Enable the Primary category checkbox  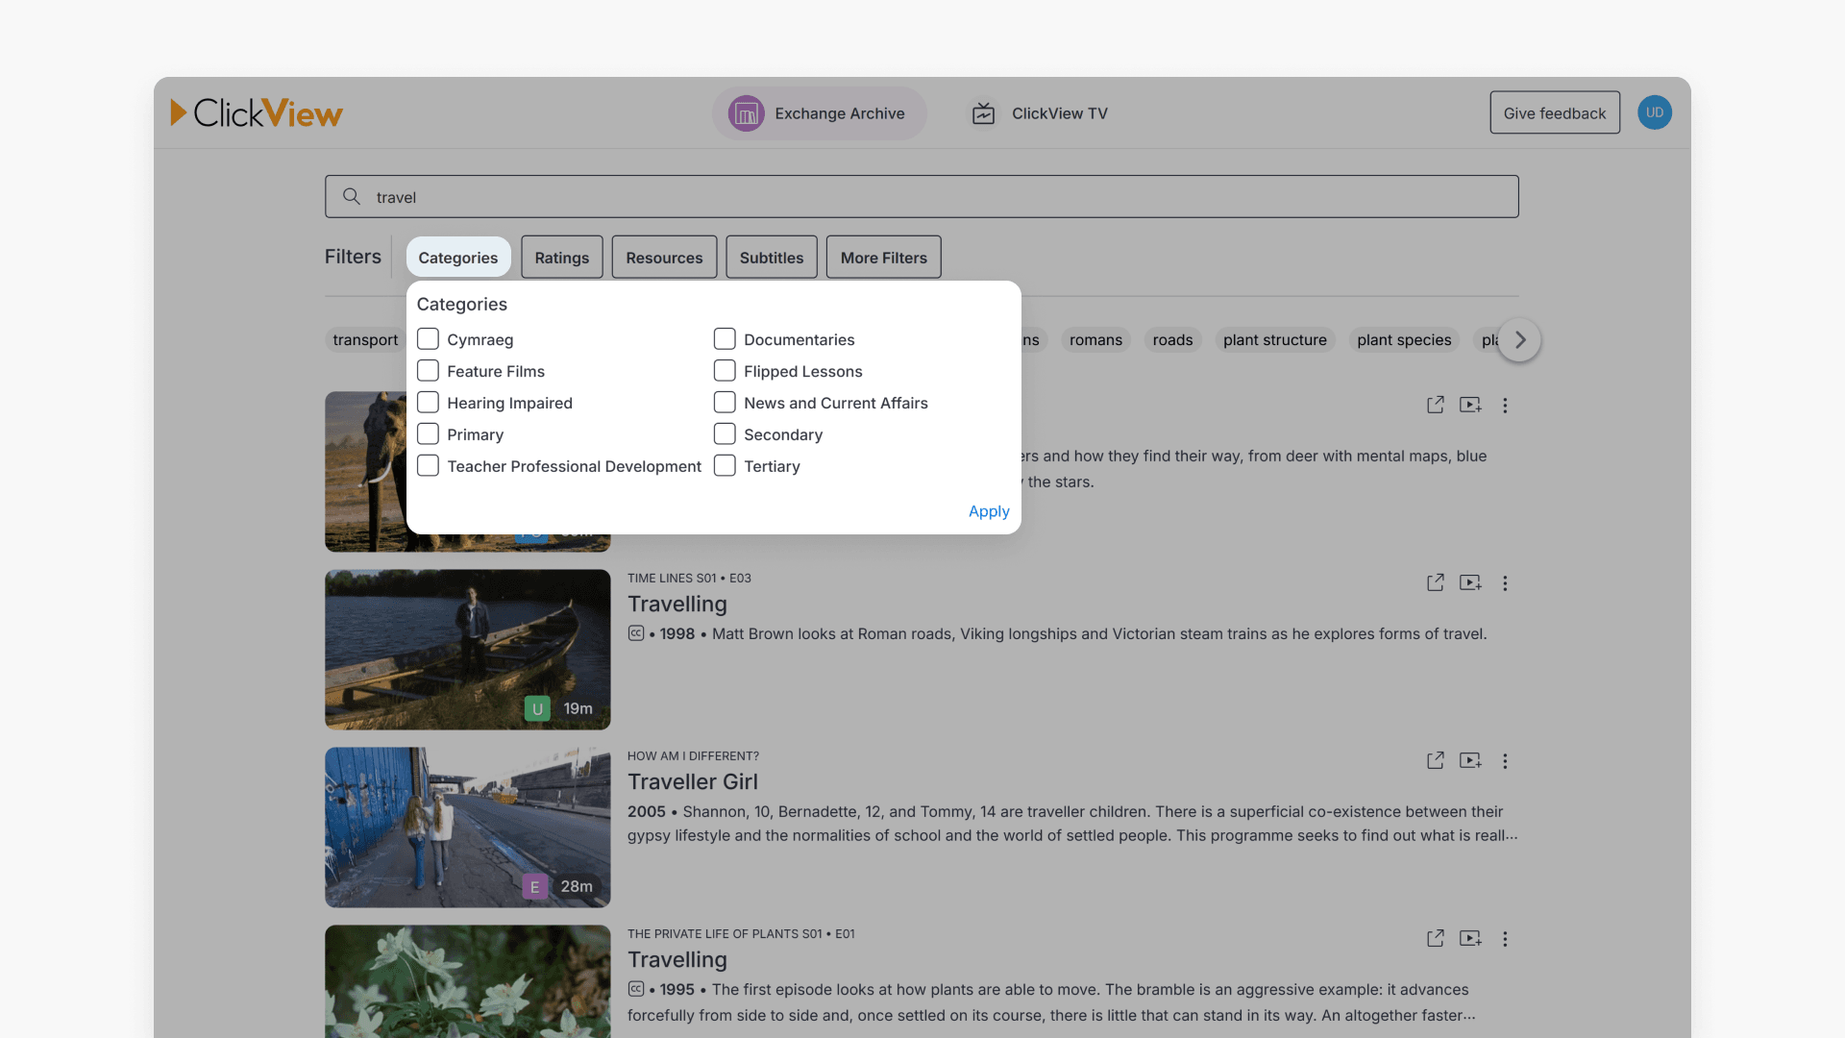[429, 434]
